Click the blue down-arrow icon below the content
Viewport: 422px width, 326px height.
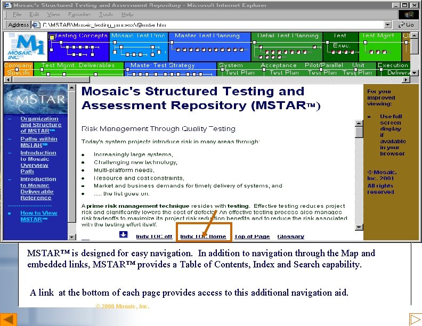124,234
